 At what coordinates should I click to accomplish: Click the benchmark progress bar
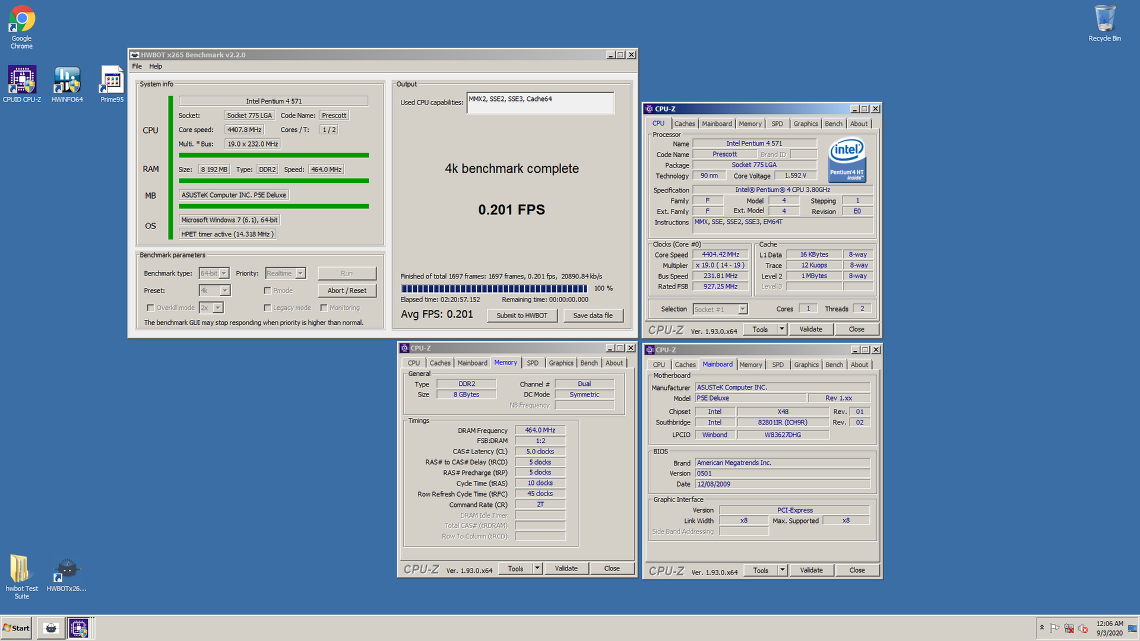coord(494,288)
